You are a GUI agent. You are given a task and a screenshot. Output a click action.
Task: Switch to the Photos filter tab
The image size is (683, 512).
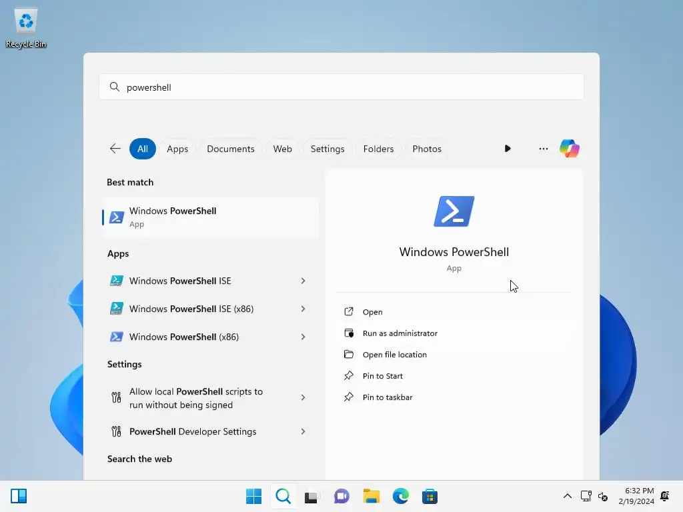427,149
